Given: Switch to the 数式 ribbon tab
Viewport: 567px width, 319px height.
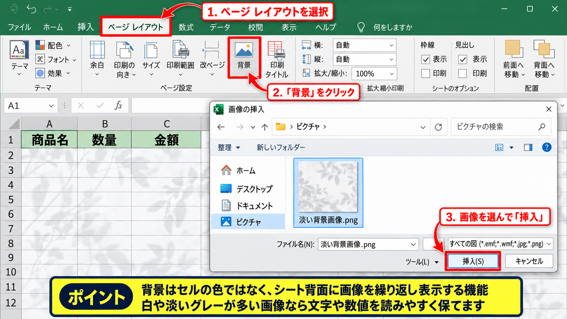Looking at the screenshot, I should [x=186, y=27].
